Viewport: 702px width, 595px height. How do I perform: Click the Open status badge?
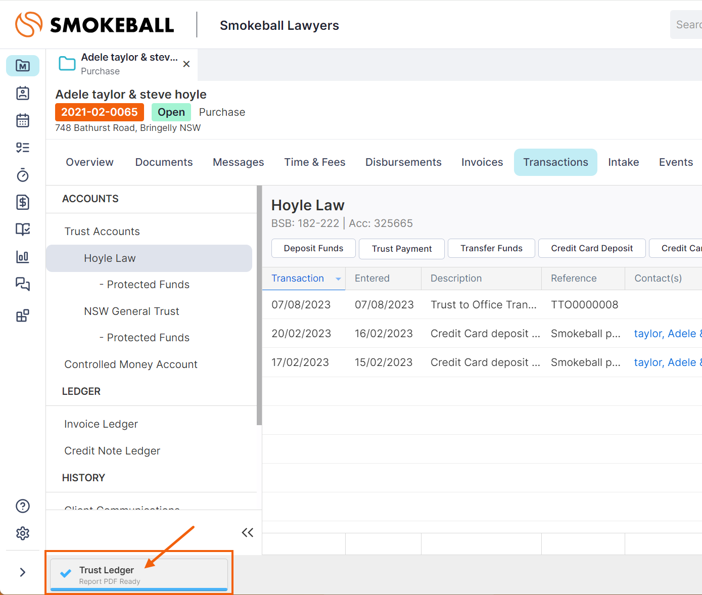click(171, 112)
